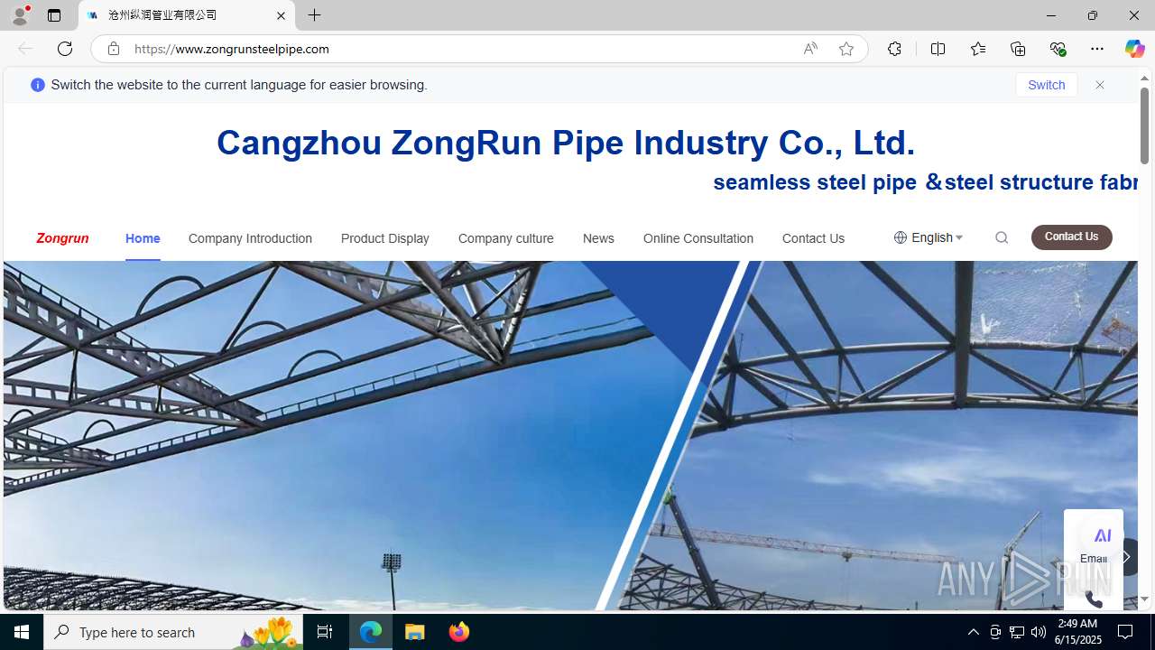
Task: Open the tab actions menu icon
Action: [x=54, y=15]
